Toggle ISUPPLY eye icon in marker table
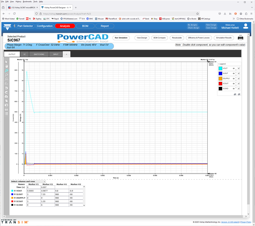 [x=15, y=198]
